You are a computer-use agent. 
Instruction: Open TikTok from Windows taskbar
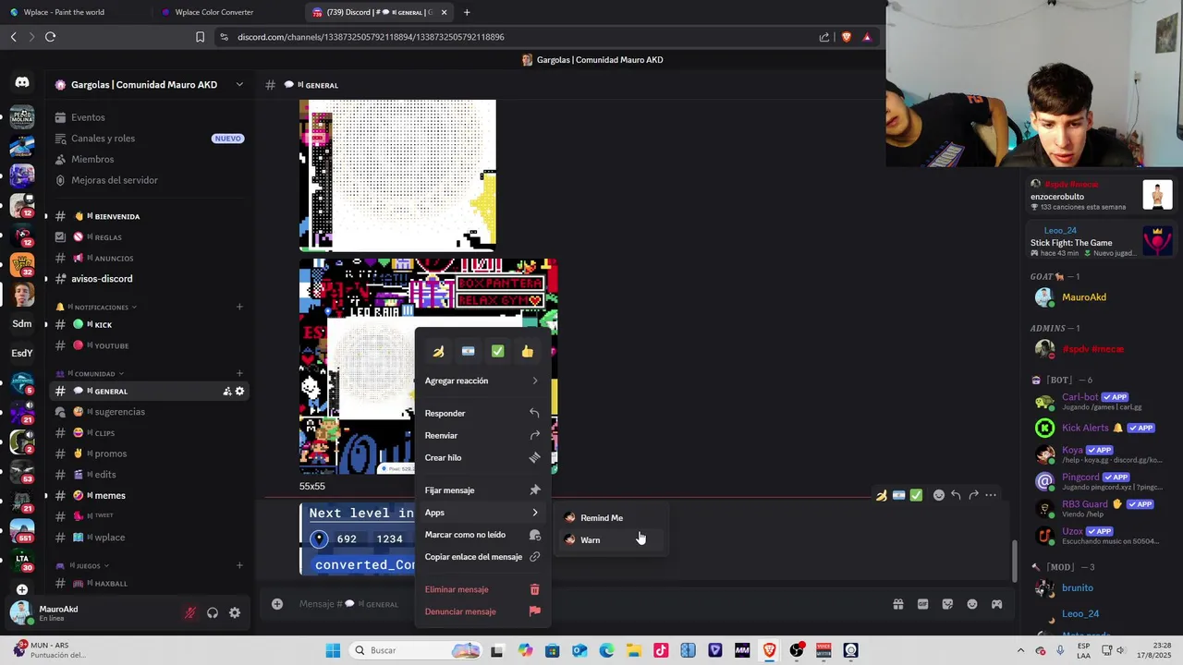661,650
